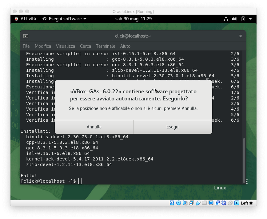This screenshot has width=267, height=219.
Task: Click the Left ⌘ host key indicator
Action: (247, 203)
